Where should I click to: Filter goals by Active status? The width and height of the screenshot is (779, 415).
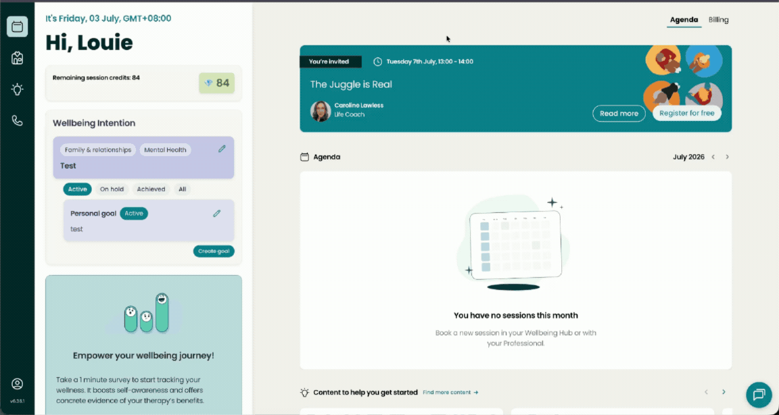[x=77, y=189]
